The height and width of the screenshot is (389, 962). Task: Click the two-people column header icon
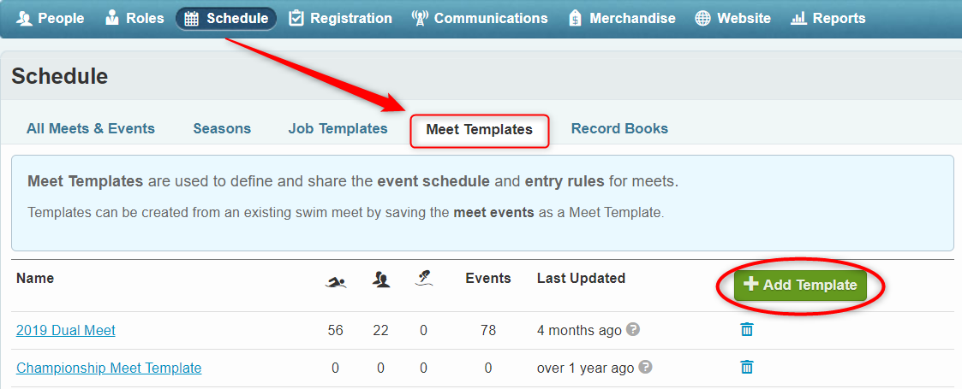click(x=381, y=279)
